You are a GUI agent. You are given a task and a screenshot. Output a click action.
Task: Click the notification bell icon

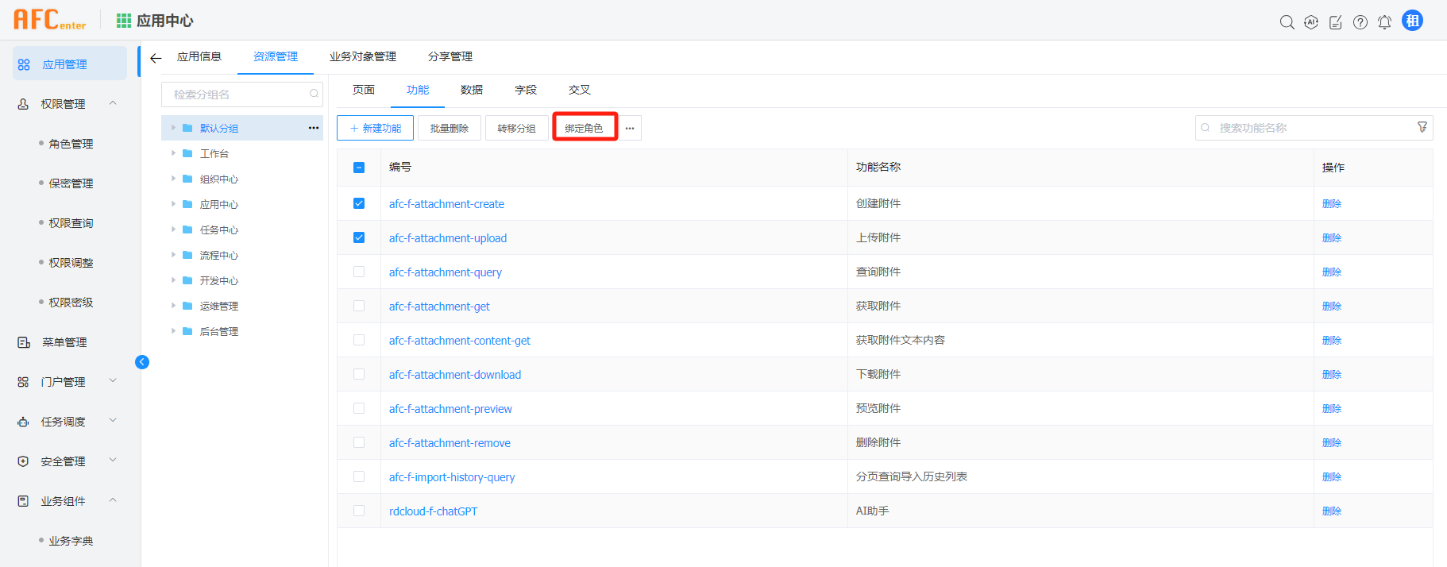[1384, 22]
